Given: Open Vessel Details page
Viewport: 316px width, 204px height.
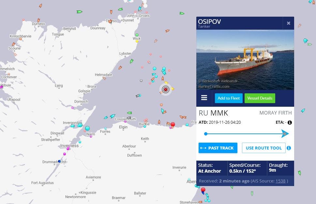Looking at the screenshot, I should 260,98.
